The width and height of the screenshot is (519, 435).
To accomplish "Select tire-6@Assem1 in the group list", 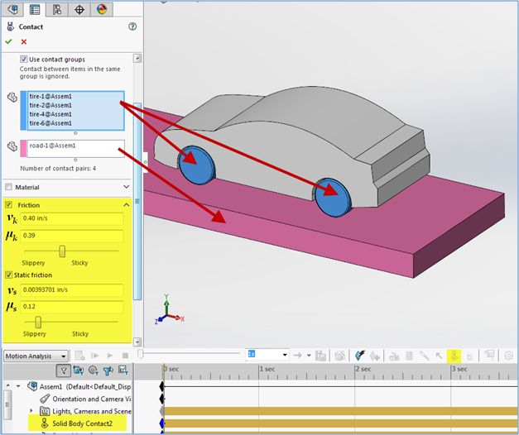I will (50, 123).
